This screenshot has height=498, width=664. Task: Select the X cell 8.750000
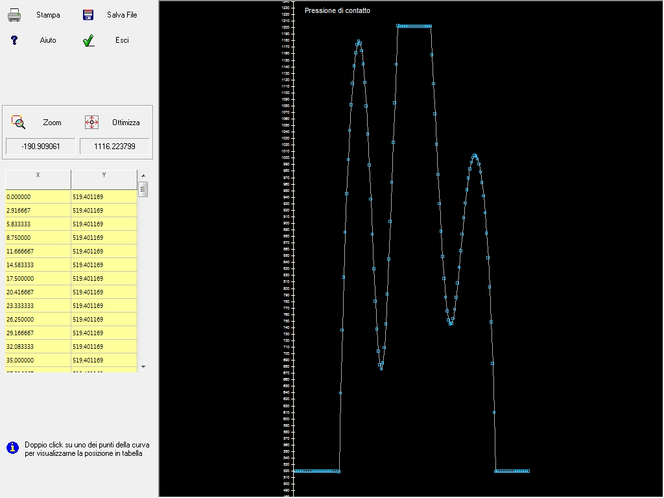[x=38, y=237]
